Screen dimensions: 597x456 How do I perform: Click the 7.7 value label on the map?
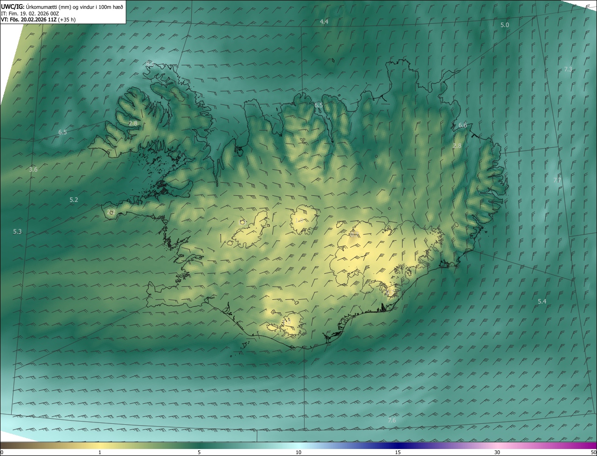[557, 180]
